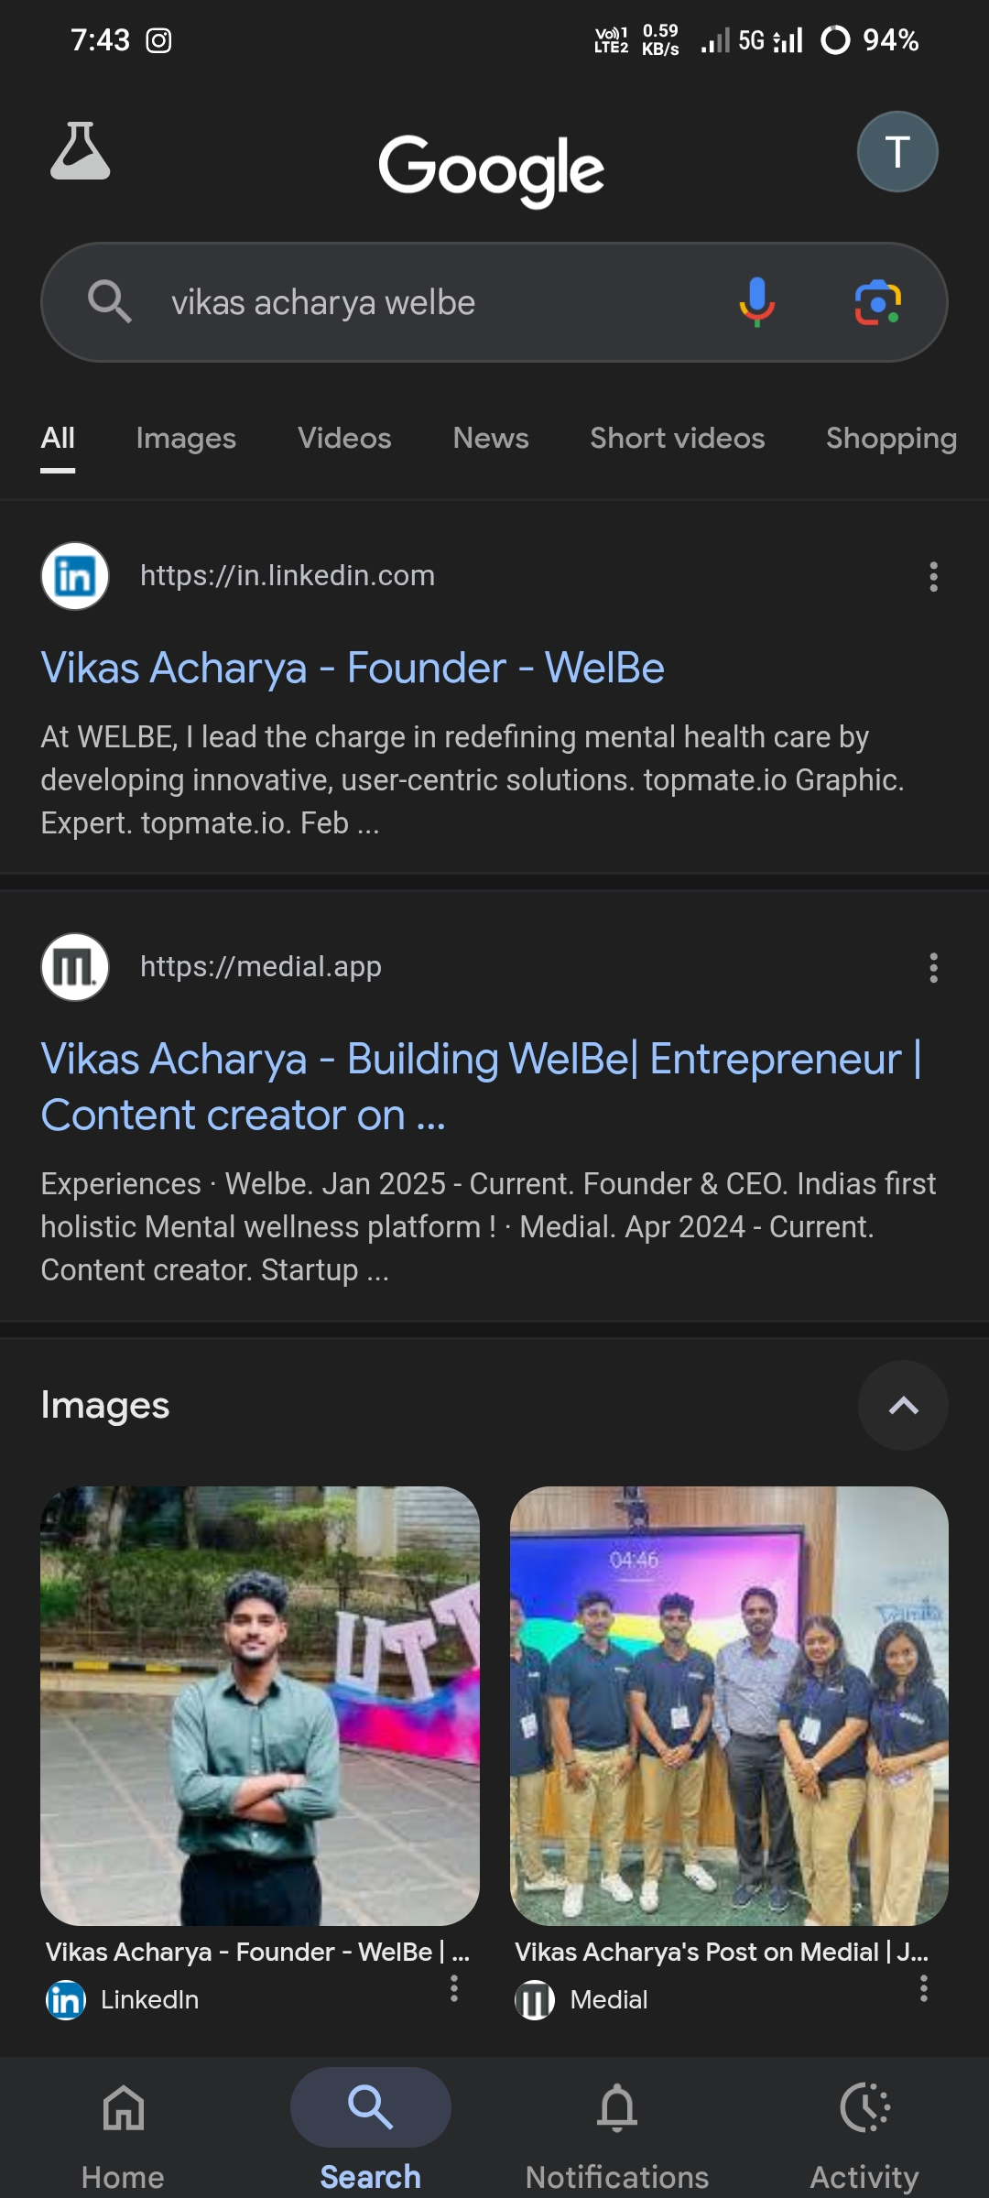Open the account profile avatar
The height and width of the screenshot is (2198, 989).
pyautogui.click(x=897, y=152)
